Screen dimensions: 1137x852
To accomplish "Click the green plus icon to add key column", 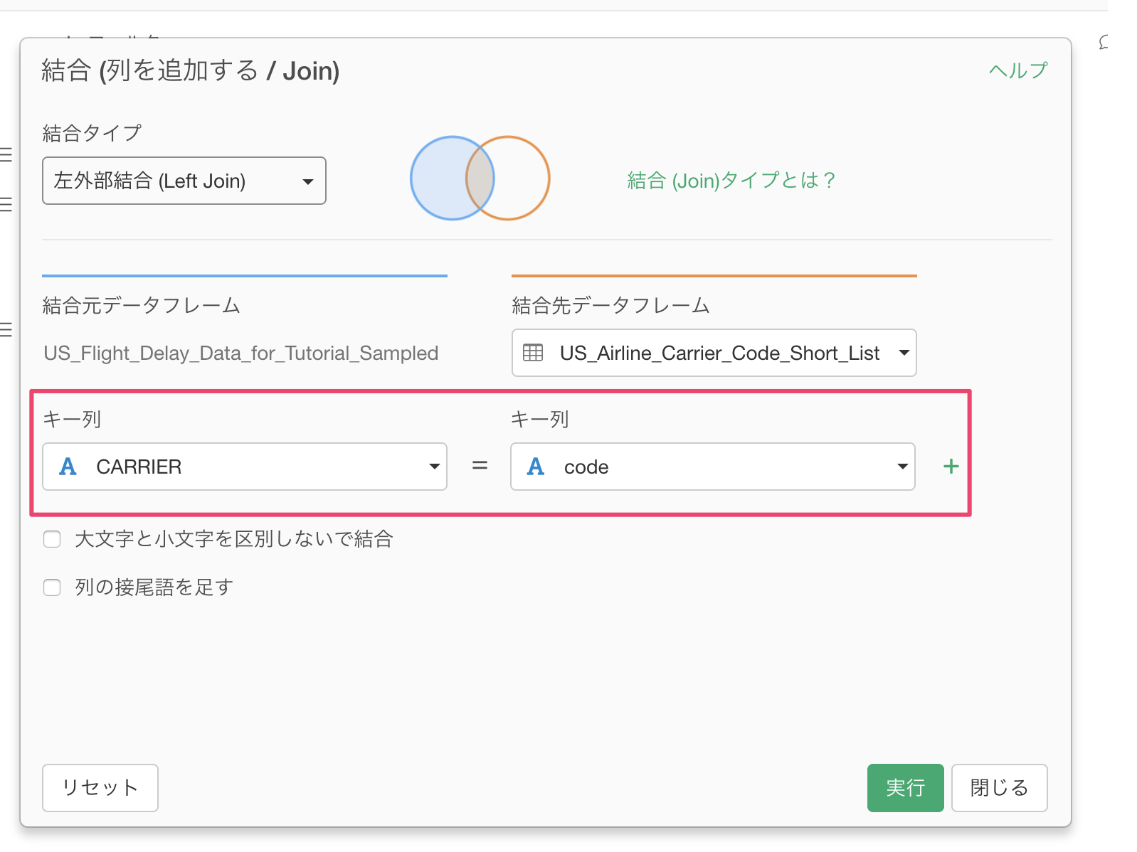I will (x=951, y=467).
